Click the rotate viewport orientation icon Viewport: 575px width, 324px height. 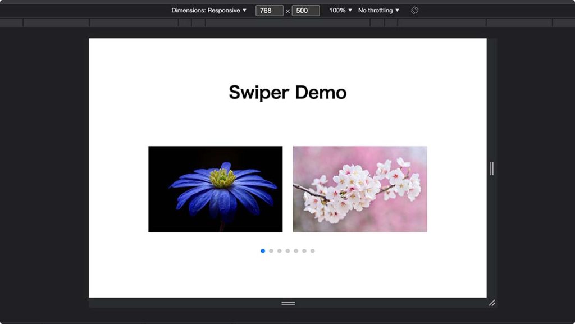[x=414, y=10]
